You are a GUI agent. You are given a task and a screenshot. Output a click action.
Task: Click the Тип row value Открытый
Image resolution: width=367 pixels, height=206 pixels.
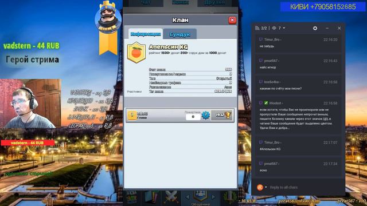pyautogui.click(x=224, y=78)
